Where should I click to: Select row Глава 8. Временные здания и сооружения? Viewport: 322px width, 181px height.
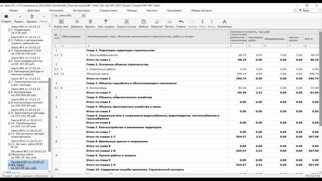186,141
